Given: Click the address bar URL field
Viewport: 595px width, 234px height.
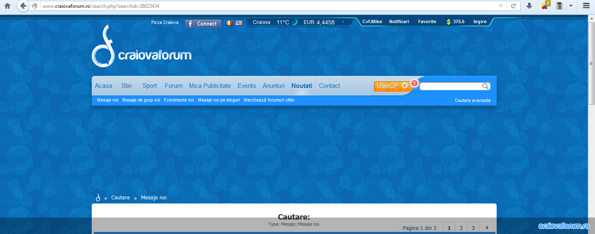Looking at the screenshot, I should [269, 6].
